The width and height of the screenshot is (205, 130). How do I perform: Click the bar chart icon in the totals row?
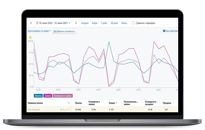click(64, 109)
